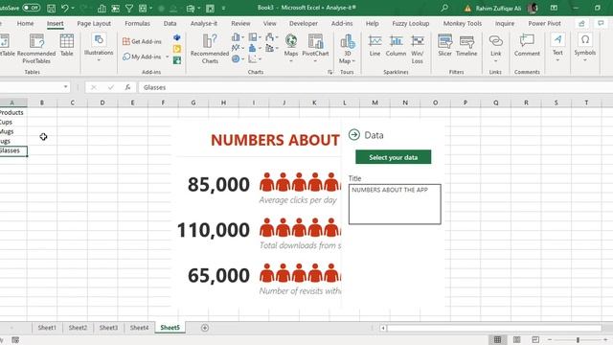The image size is (613, 345).
Task: Insert a Comment
Action: [527, 45]
